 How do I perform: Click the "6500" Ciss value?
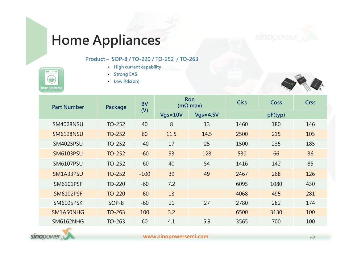(x=242, y=212)
